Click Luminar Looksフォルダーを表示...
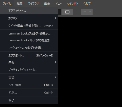 click(29, 33)
